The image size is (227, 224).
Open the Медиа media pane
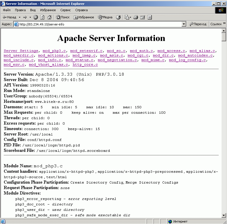click(105, 17)
